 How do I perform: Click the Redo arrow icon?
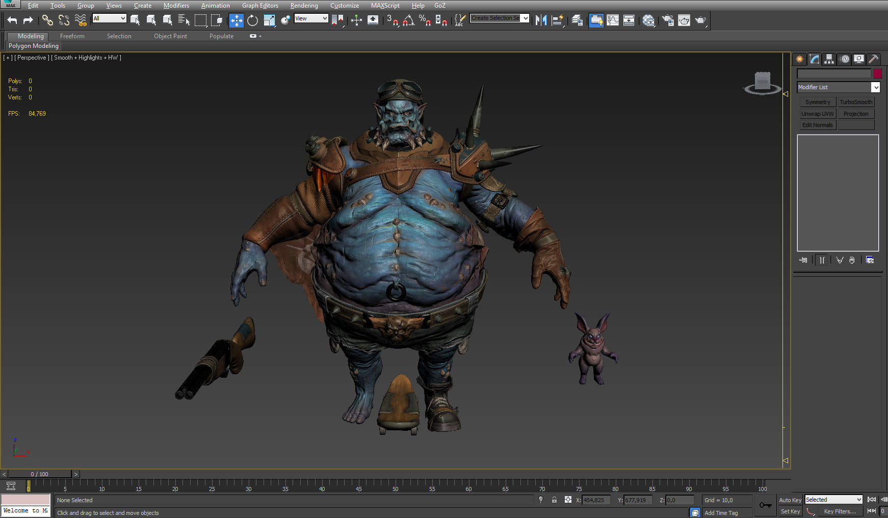[28, 20]
